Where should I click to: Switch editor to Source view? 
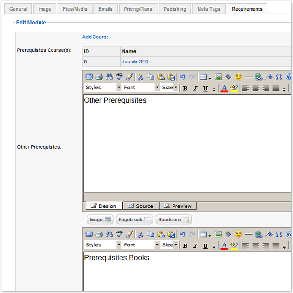(141, 206)
